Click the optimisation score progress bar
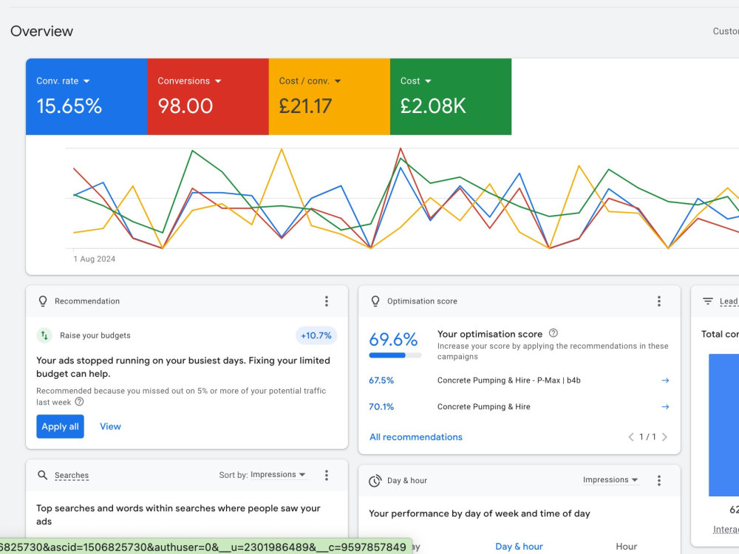The height and width of the screenshot is (554, 739). pyautogui.click(x=395, y=355)
